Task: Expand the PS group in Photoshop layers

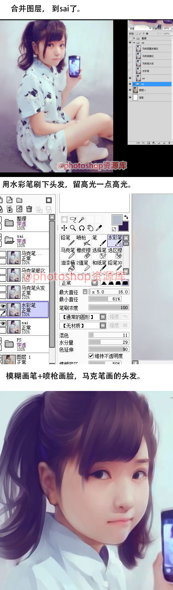Action: pos(134,84)
